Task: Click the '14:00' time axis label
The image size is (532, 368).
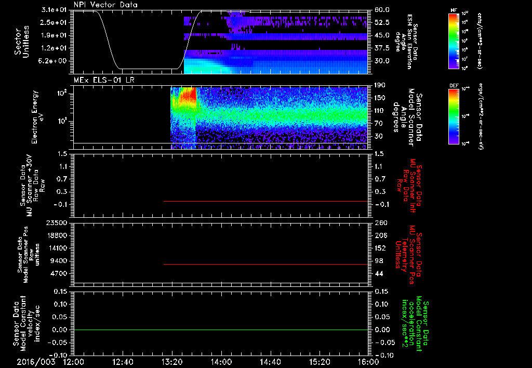Action: pyautogui.click(x=221, y=362)
